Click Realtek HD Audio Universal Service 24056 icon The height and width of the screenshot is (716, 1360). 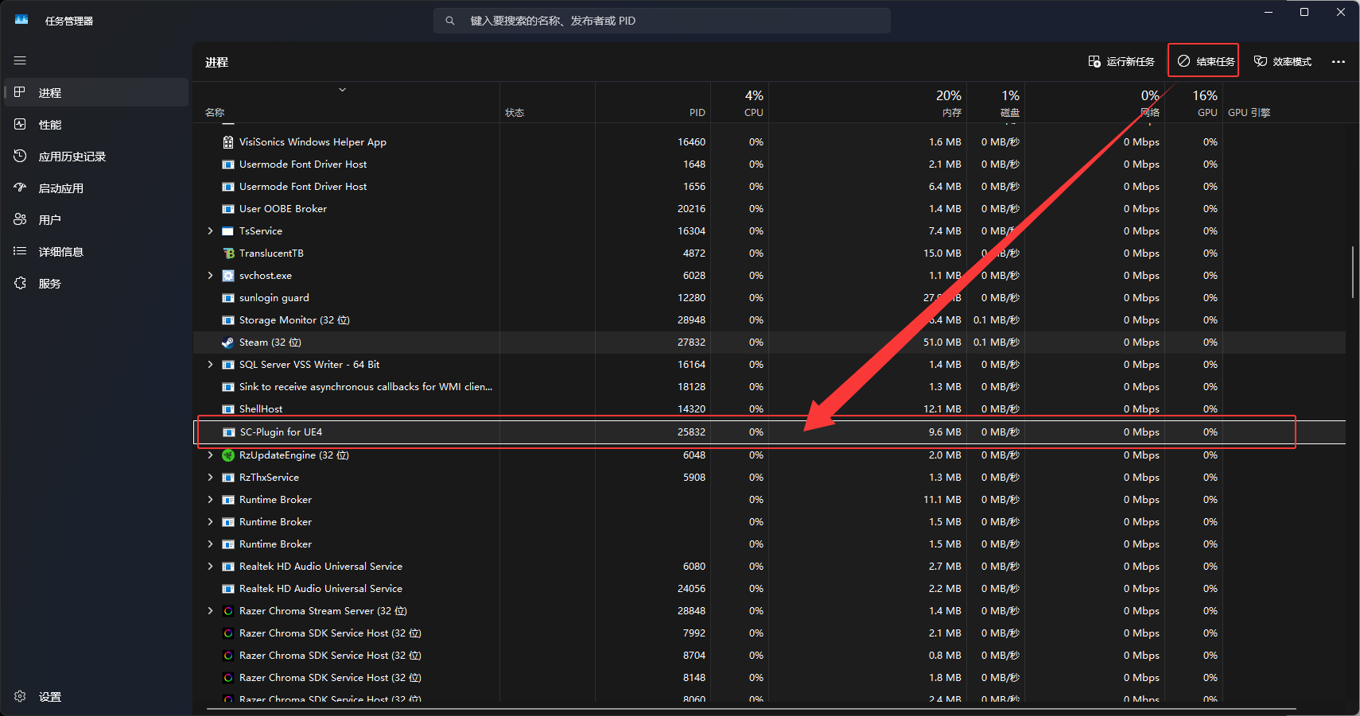(228, 589)
